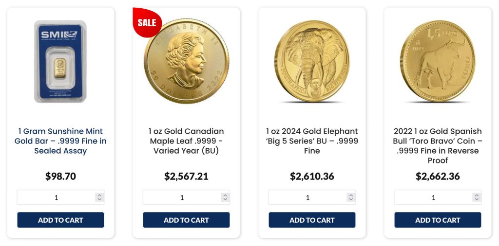
Task: Click quantity field for Maple Leaf coin
Action: click(x=182, y=197)
